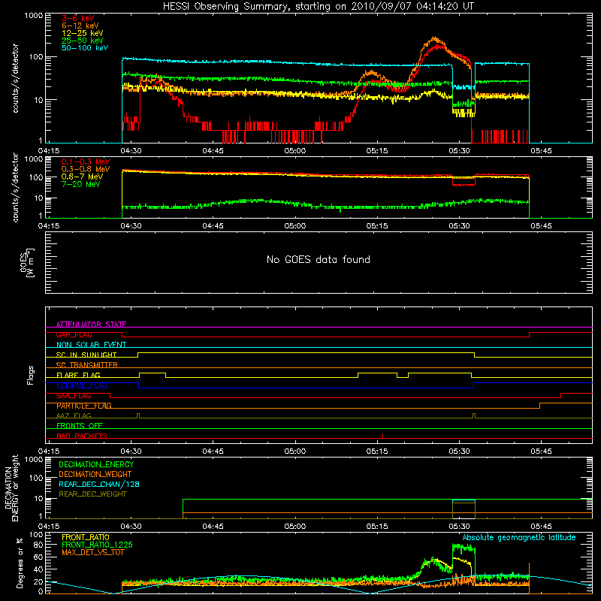601x601 pixels.
Task: Click the Degrees or % axis title
Action: 20,563
